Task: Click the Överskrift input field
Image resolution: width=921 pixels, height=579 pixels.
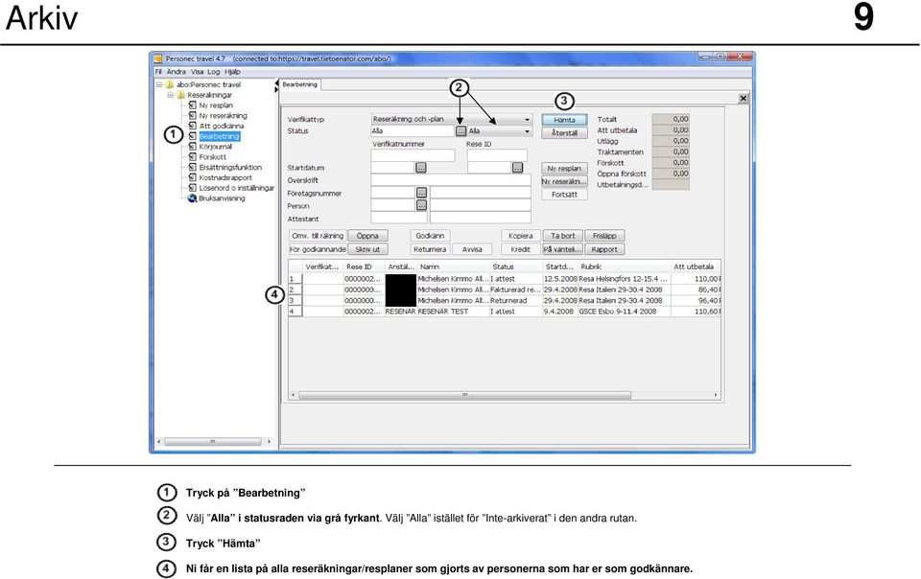Action: [451, 180]
